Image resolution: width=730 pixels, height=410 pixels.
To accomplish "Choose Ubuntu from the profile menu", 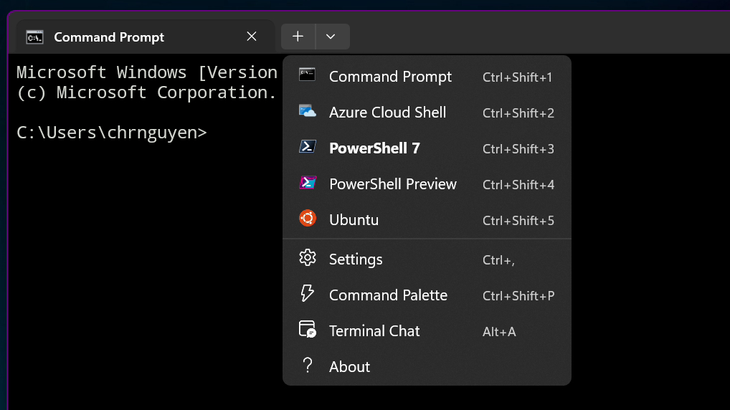I will pyautogui.click(x=354, y=220).
